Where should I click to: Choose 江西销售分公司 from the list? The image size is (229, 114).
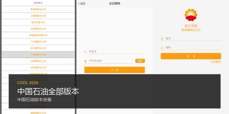point(38,16)
